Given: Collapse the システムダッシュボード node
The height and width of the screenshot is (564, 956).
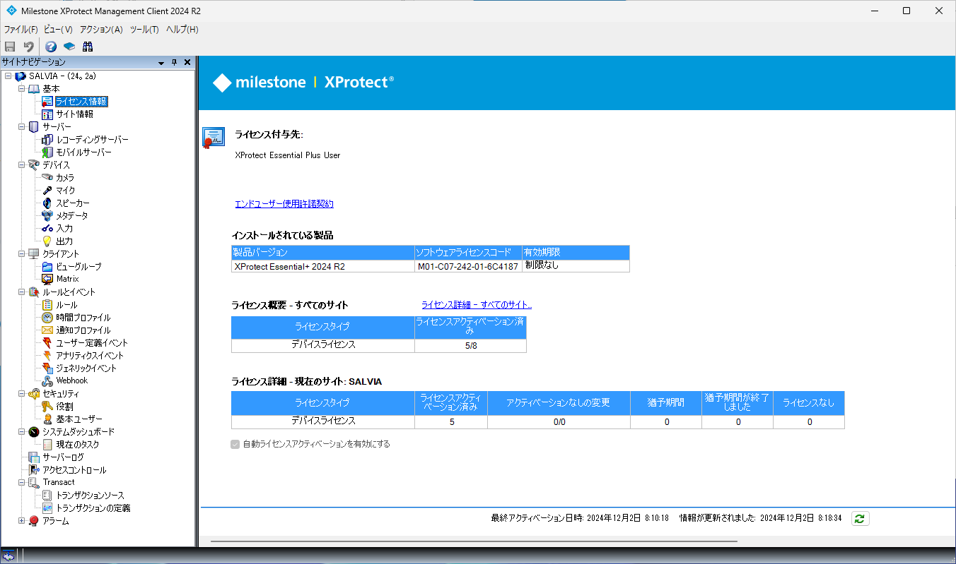Looking at the screenshot, I should pyautogui.click(x=22, y=432).
